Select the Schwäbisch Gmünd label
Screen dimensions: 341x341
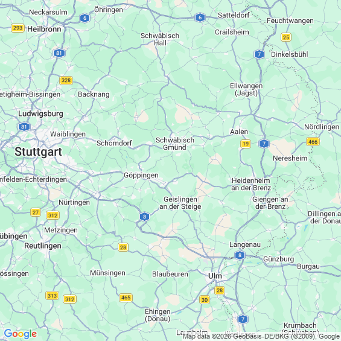tap(175, 144)
